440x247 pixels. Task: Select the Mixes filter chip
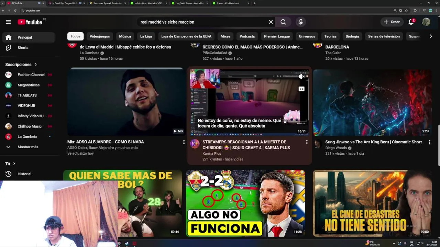coord(225,36)
